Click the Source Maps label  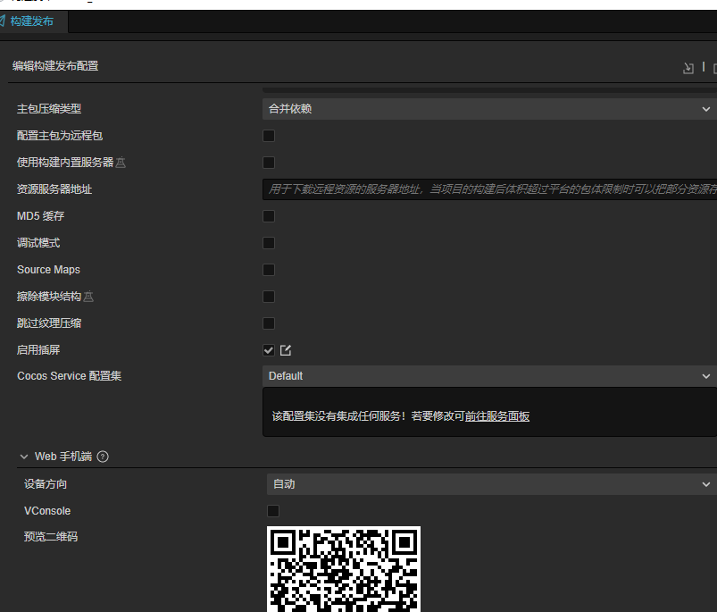(x=48, y=270)
